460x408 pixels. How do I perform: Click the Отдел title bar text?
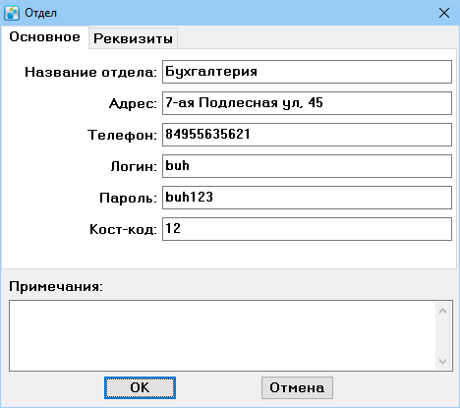tap(40, 13)
